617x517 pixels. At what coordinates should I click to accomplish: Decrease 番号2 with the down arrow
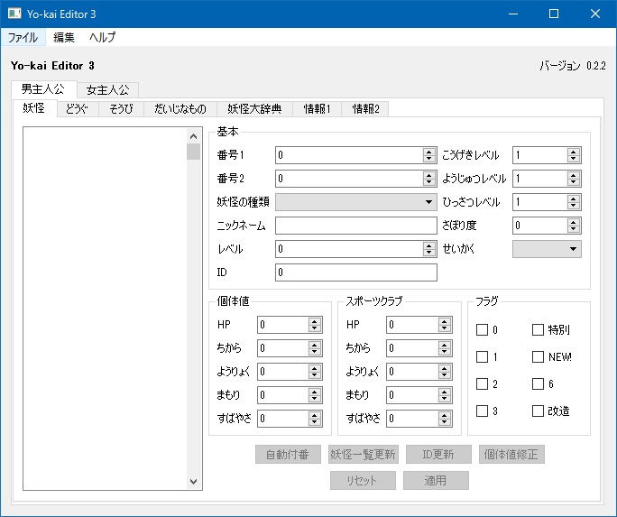428,182
